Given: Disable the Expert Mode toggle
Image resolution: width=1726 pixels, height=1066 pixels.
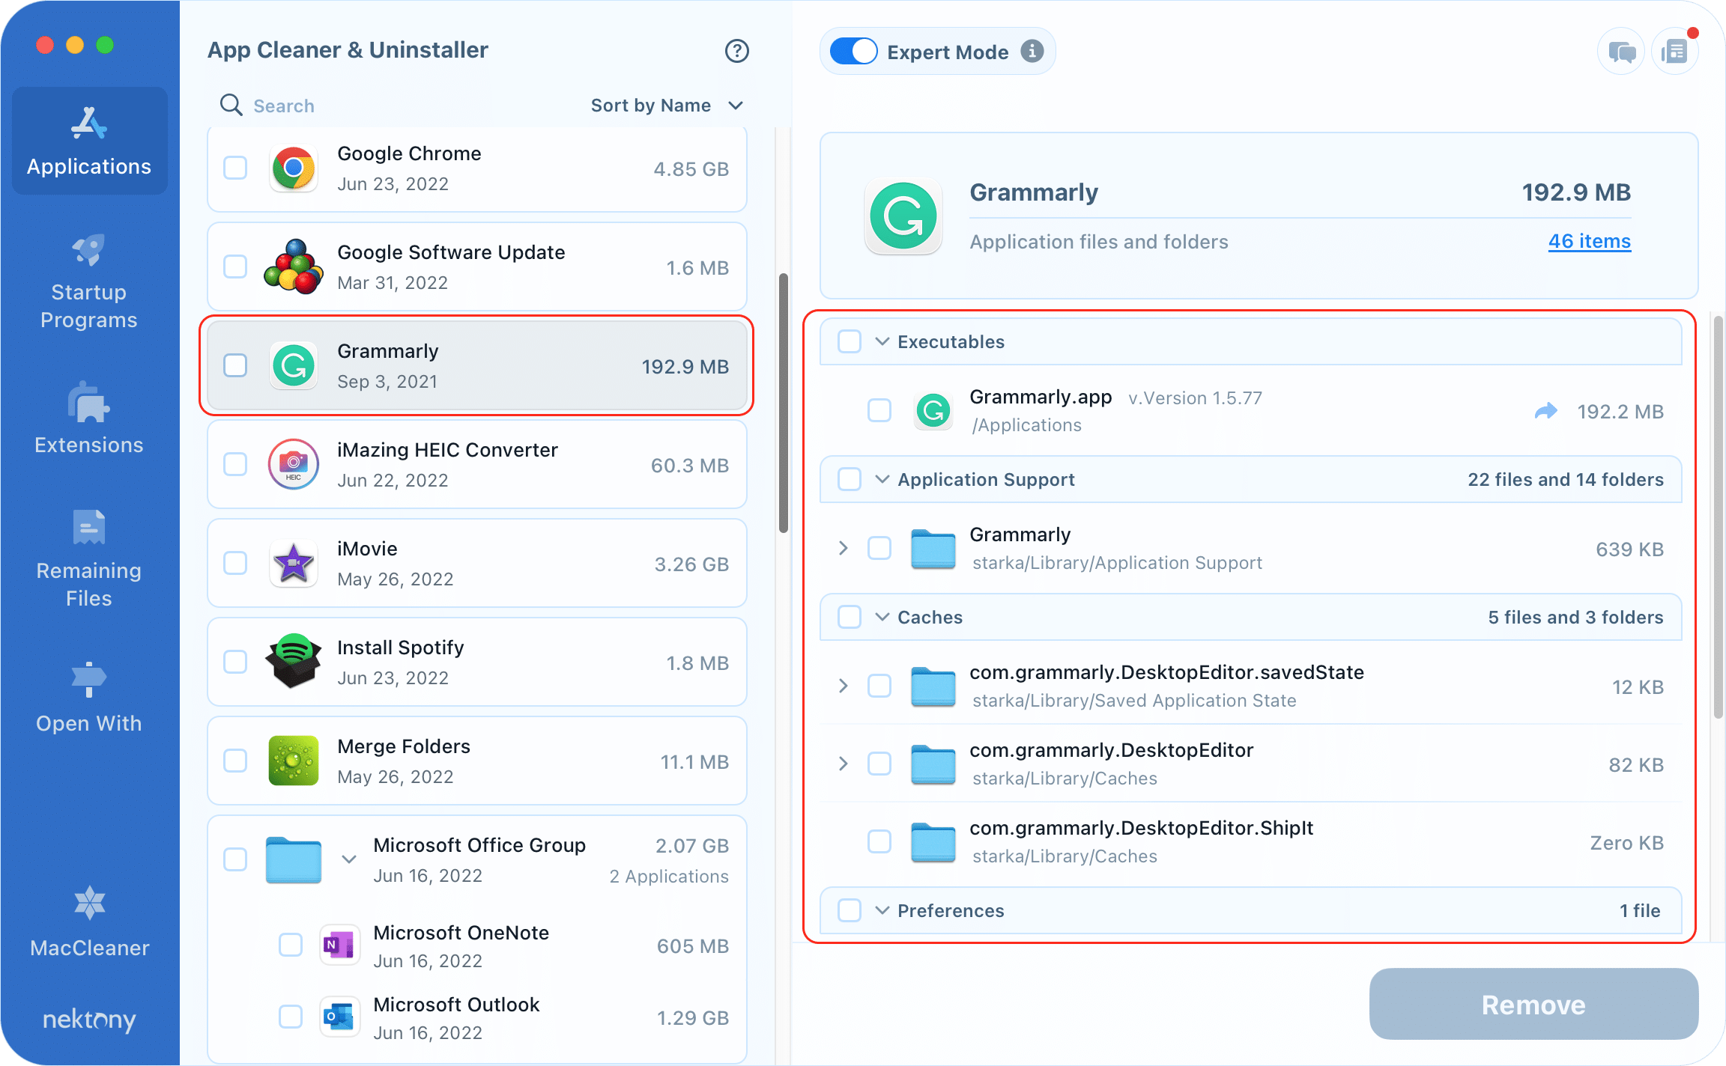Looking at the screenshot, I should [x=853, y=51].
